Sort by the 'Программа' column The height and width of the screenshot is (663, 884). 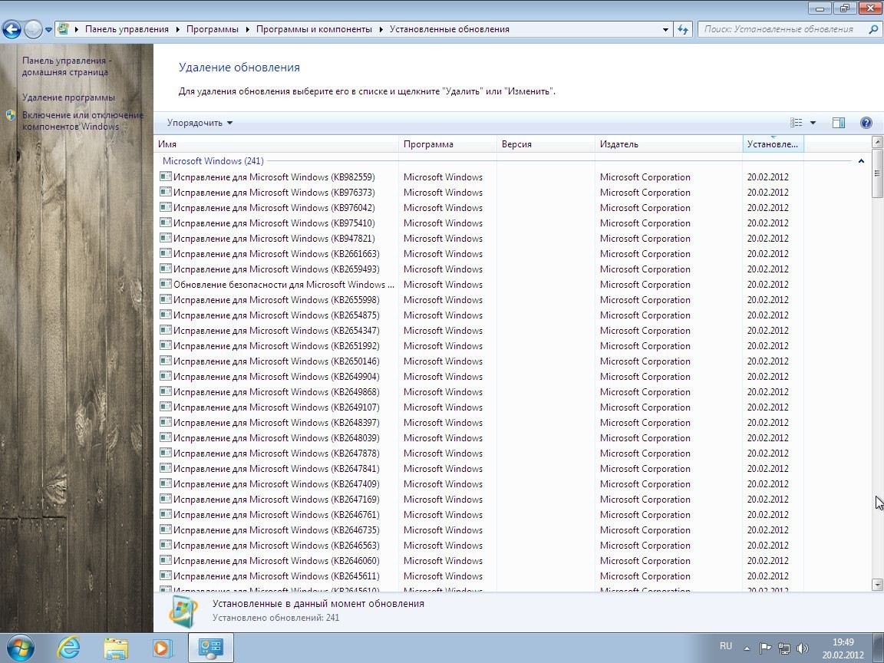click(447, 144)
